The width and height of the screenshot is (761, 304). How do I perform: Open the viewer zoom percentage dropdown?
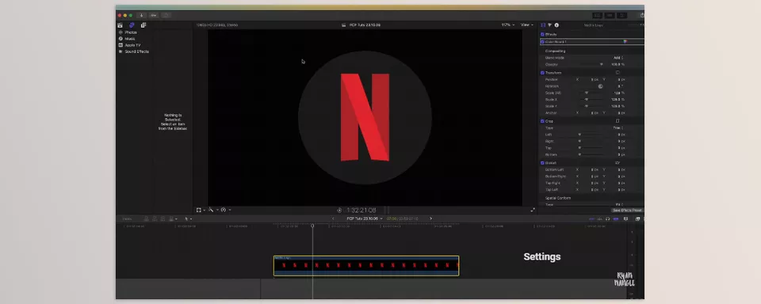507,25
